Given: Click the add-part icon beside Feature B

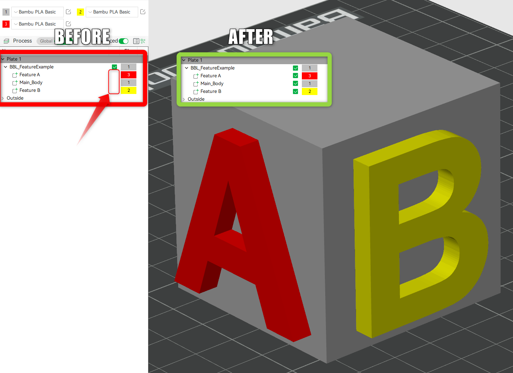Looking at the screenshot, I should tap(15, 90).
